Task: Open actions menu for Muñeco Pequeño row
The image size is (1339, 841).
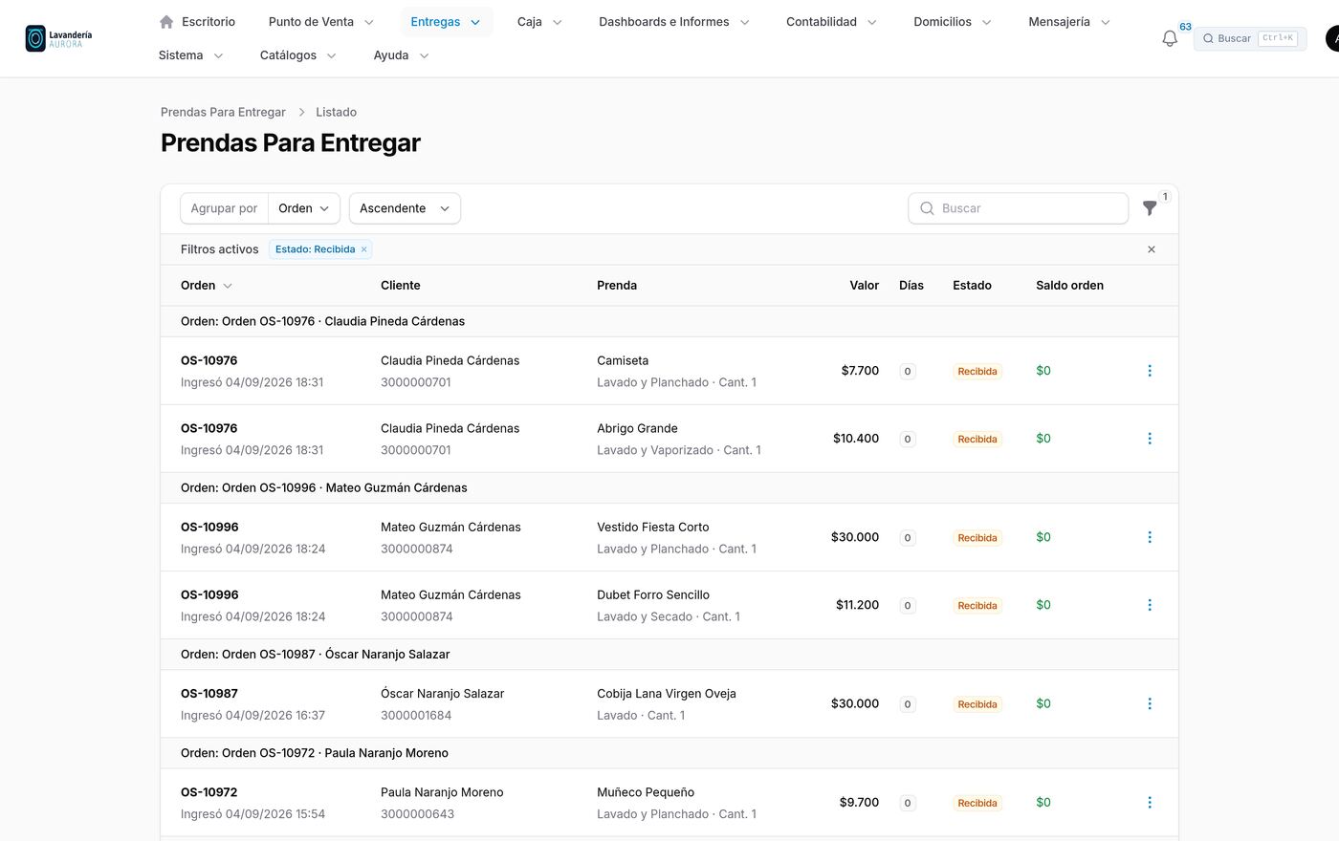Action: [x=1150, y=803]
